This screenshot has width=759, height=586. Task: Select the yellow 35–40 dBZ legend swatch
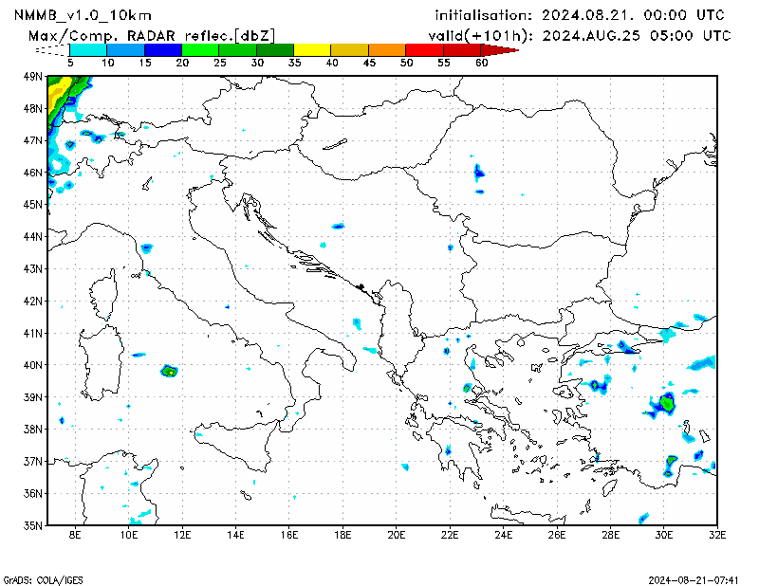(312, 49)
